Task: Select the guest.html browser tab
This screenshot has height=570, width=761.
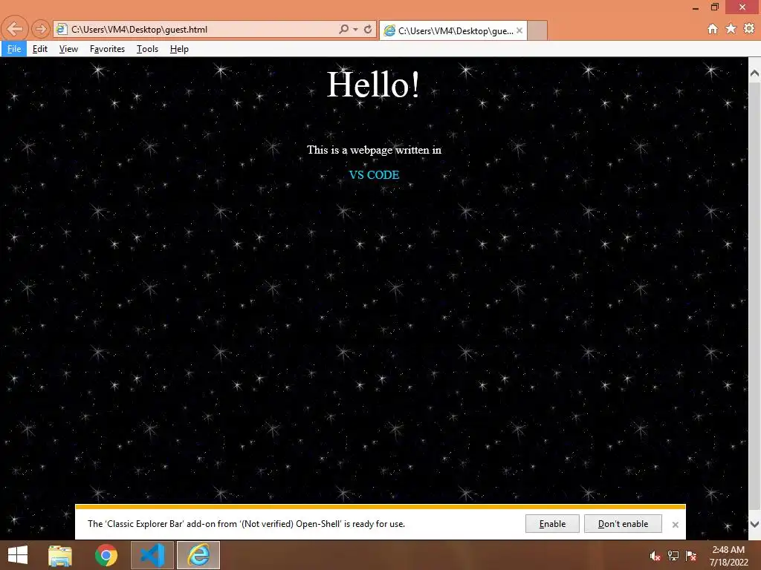Action: coord(452,30)
